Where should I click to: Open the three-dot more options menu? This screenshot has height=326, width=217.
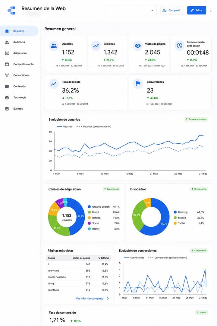click(x=211, y=10)
